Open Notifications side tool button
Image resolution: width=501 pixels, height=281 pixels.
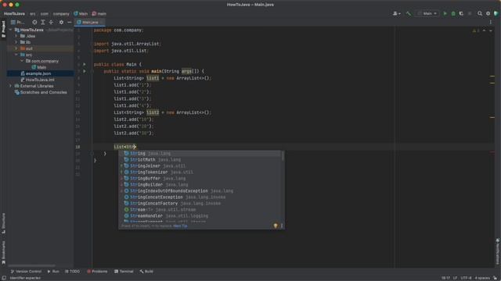498,251
